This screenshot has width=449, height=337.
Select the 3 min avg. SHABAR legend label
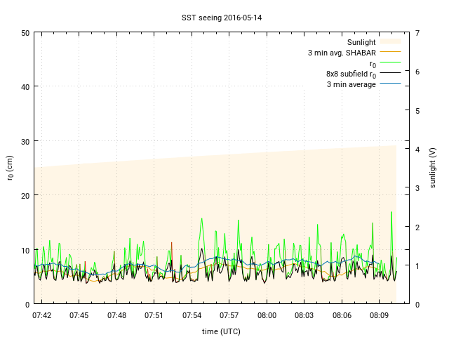point(342,53)
